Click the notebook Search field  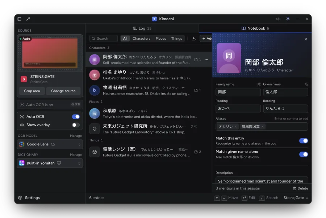[104, 39]
